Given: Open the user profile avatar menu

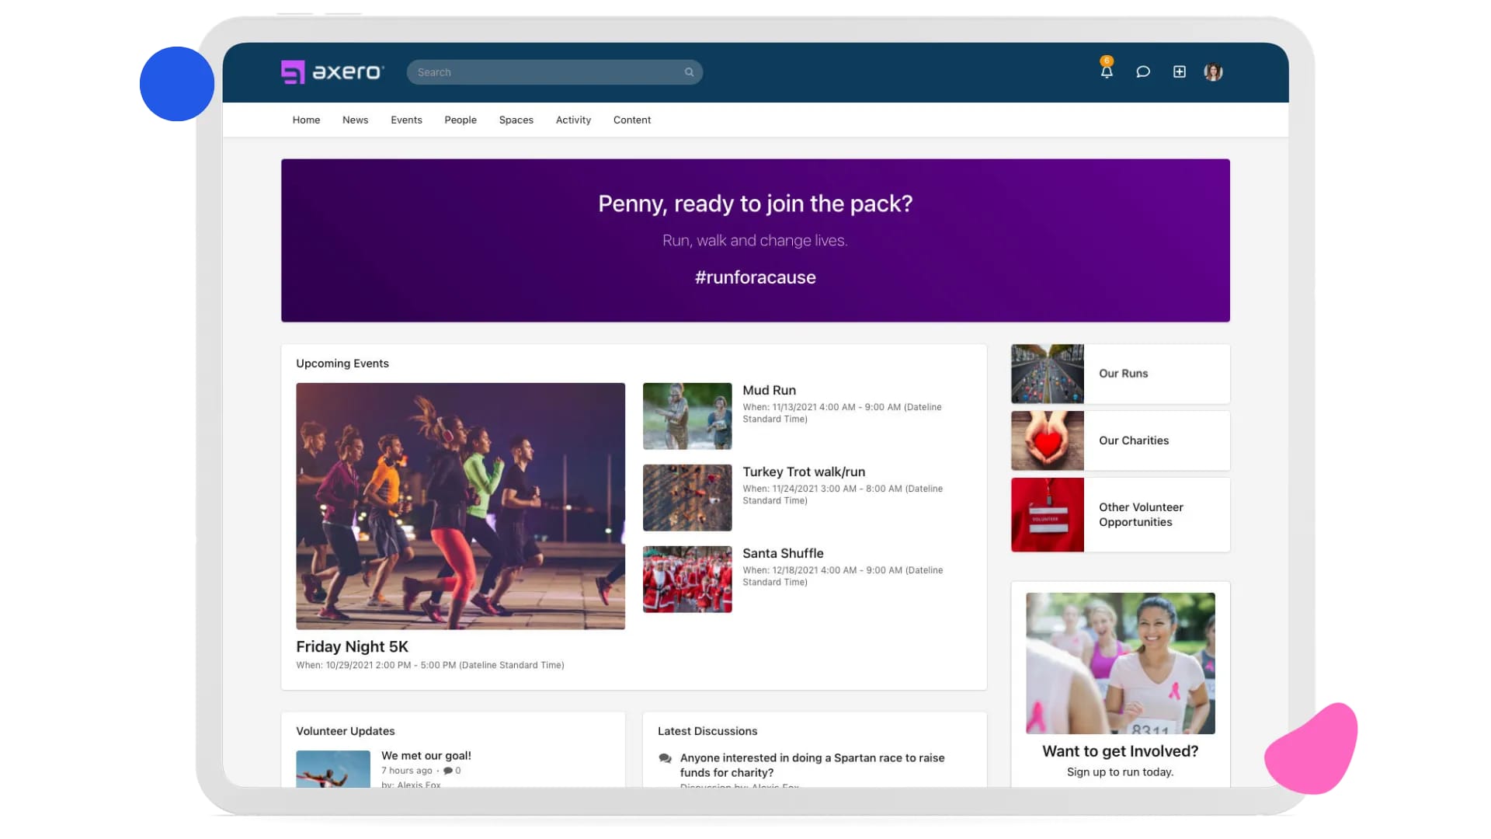Looking at the screenshot, I should 1213,71.
